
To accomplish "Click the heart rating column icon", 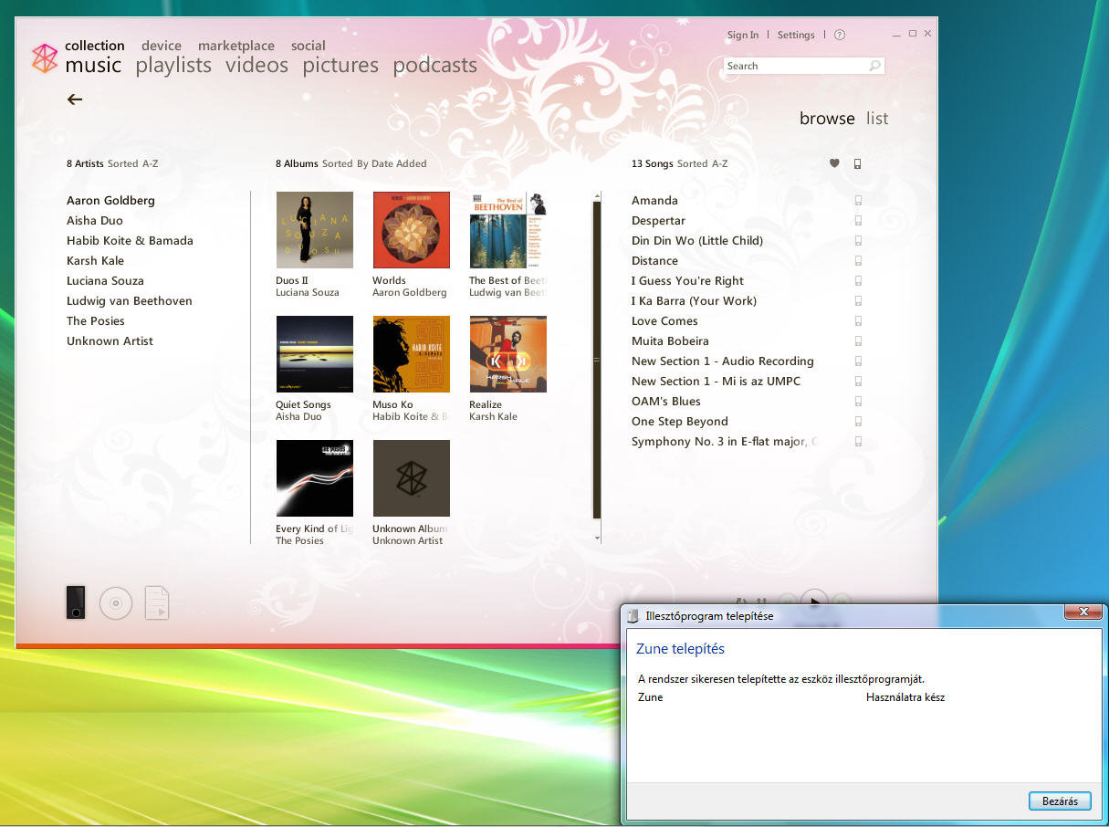I will pos(834,164).
